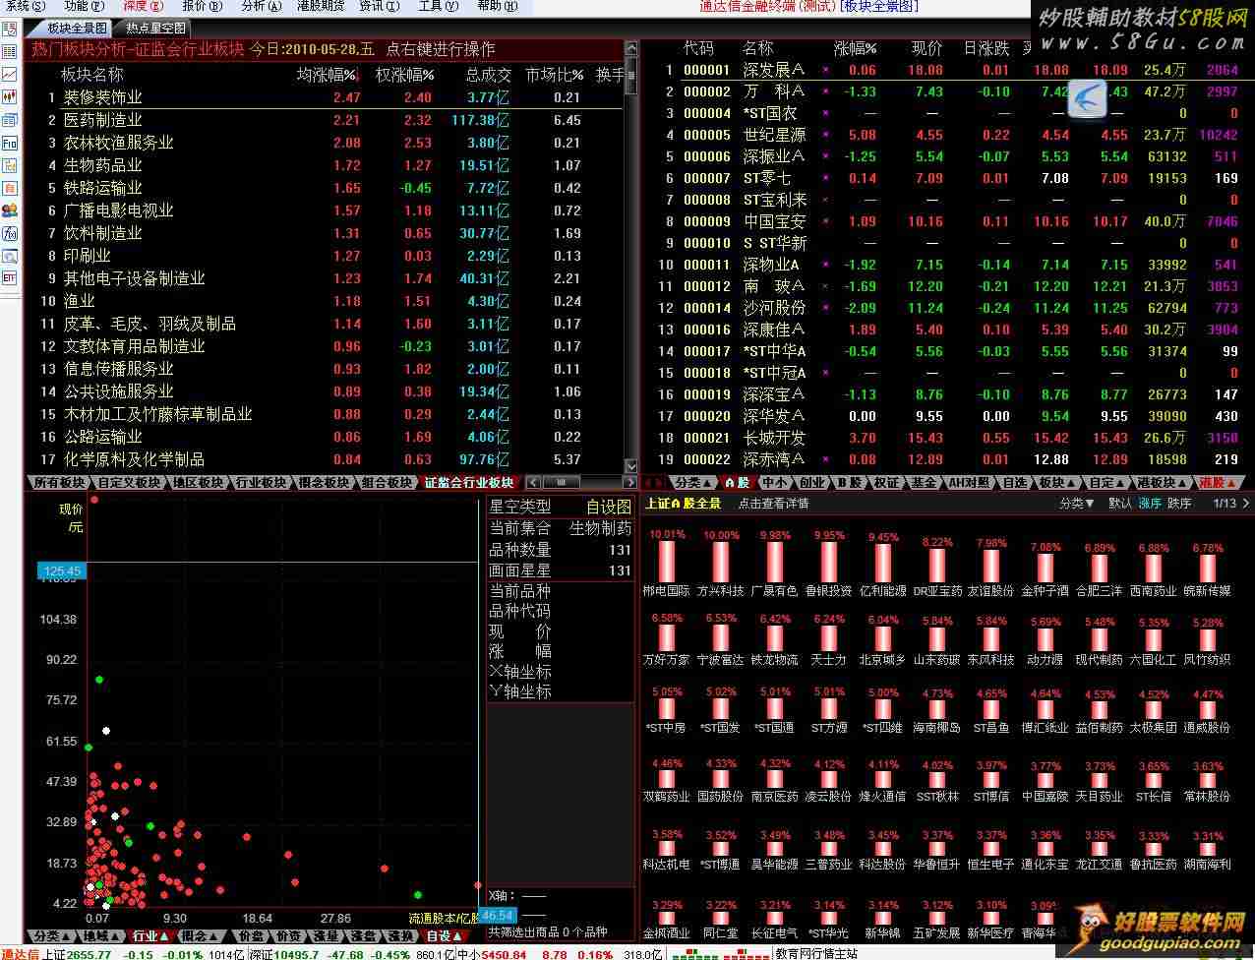The width and height of the screenshot is (1255, 960).
Task: Click the 科达机电 gain bar
Action: click(667, 849)
